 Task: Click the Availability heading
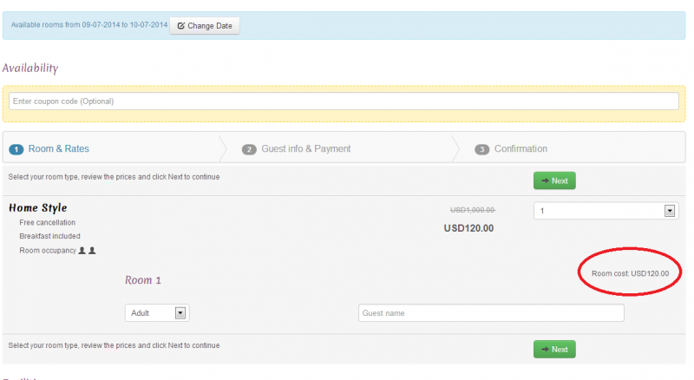point(30,68)
